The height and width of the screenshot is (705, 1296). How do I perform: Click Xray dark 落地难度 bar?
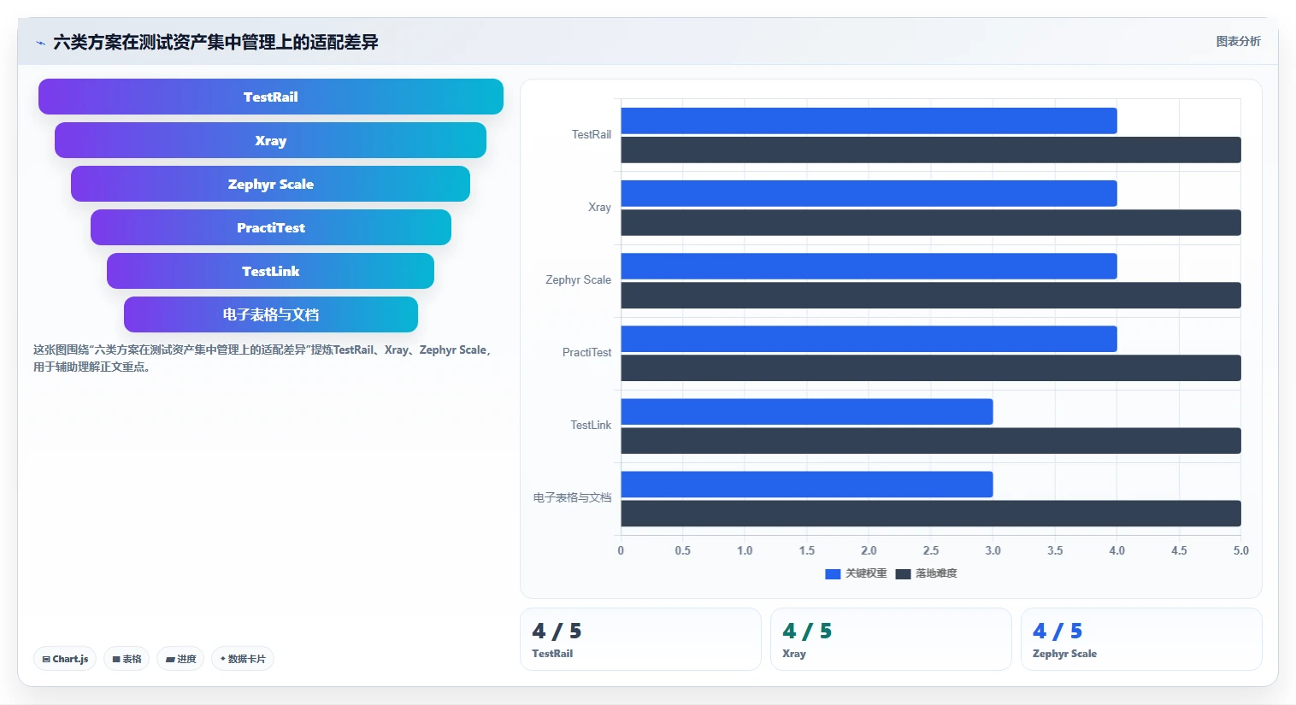[x=931, y=222]
